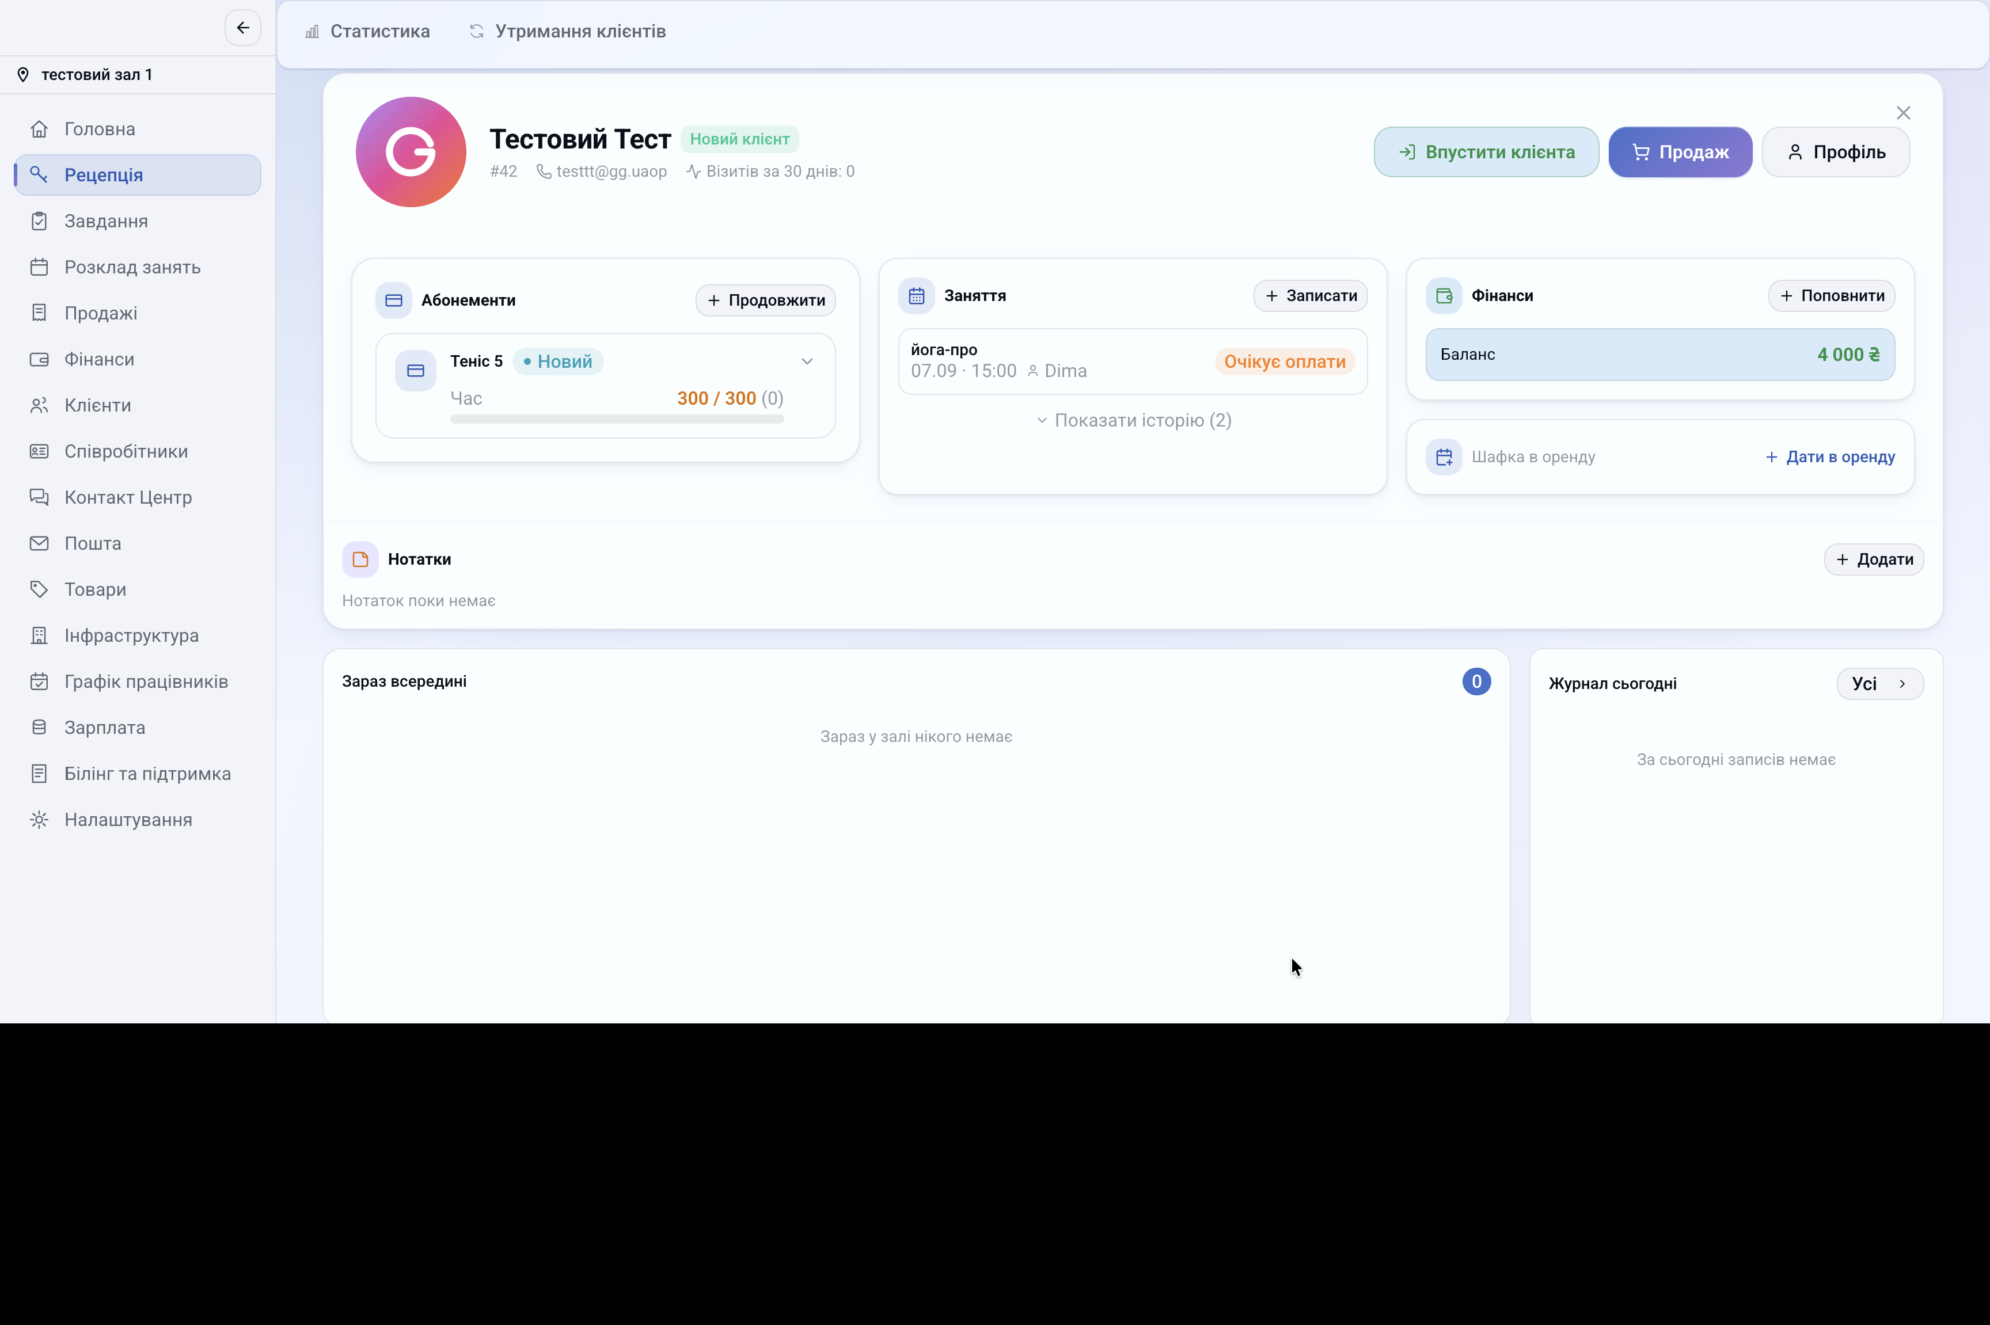This screenshot has width=1990, height=1325.
Task: Click the Очікує оплати status badge
Action: 1284,361
